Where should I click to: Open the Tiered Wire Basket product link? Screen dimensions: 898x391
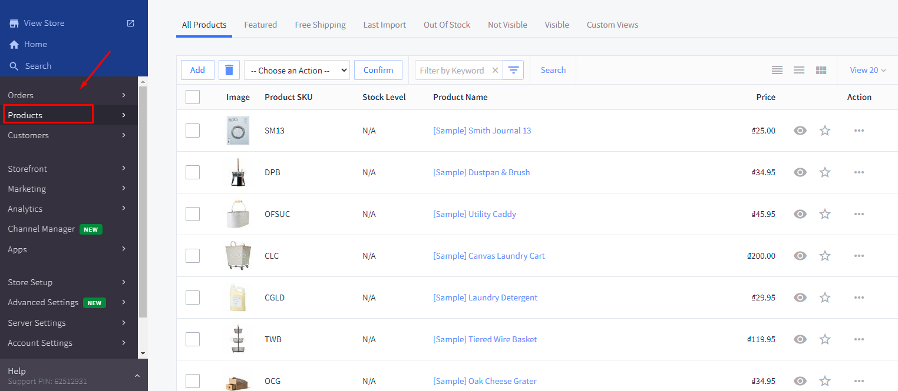484,339
